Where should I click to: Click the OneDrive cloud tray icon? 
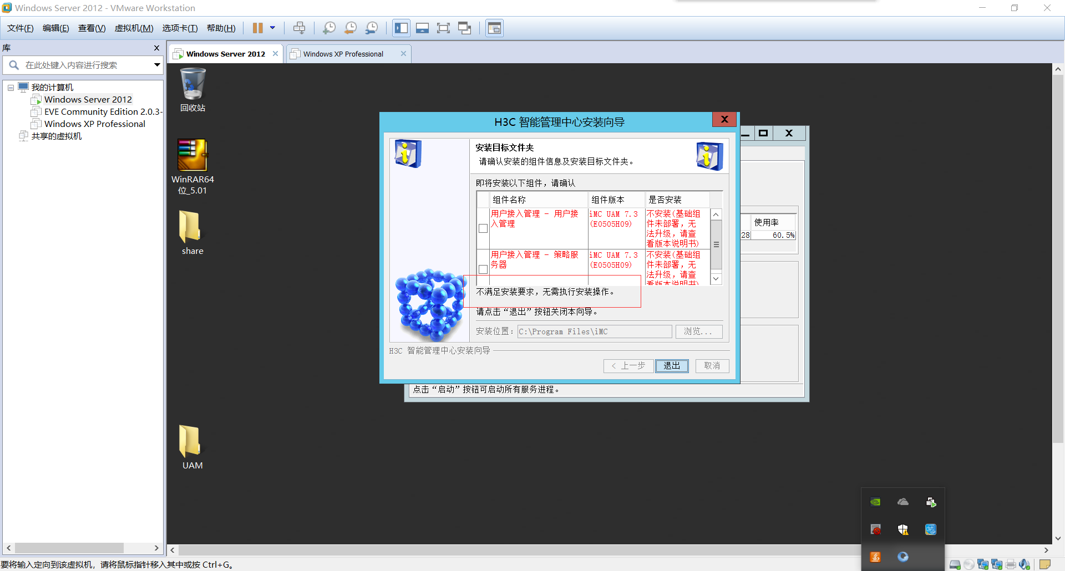(x=903, y=502)
